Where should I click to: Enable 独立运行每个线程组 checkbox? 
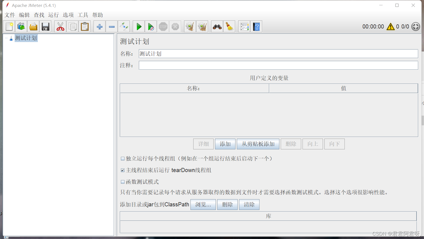[123, 159]
